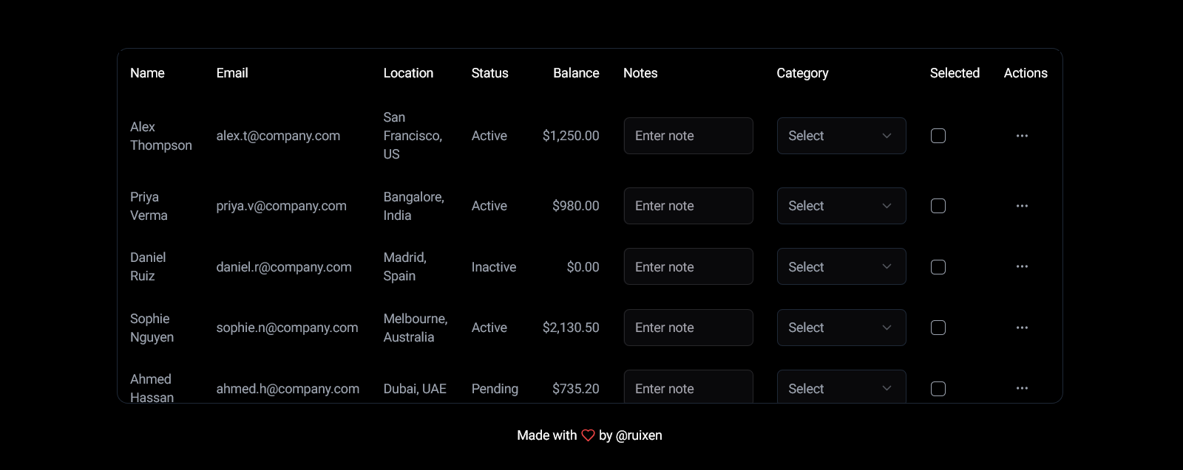The width and height of the screenshot is (1183, 470).
Task: Click the Status column header
Action: [489, 73]
